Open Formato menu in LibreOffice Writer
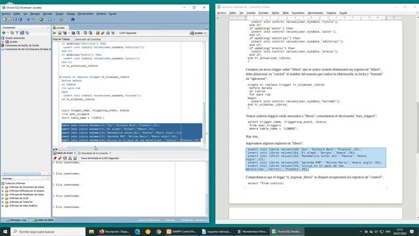 [263, 13]
